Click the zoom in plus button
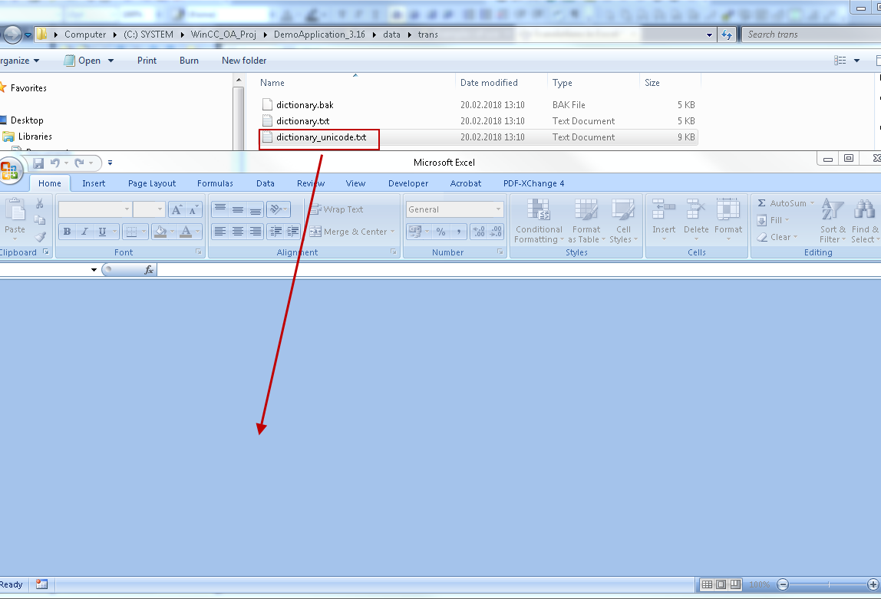This screenshot has width=881, height=599. 873,584
